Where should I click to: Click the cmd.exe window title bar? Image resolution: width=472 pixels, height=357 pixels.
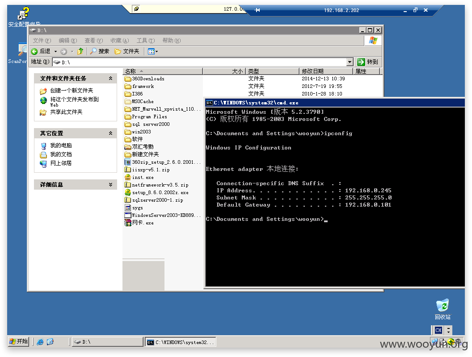(335, 103)
